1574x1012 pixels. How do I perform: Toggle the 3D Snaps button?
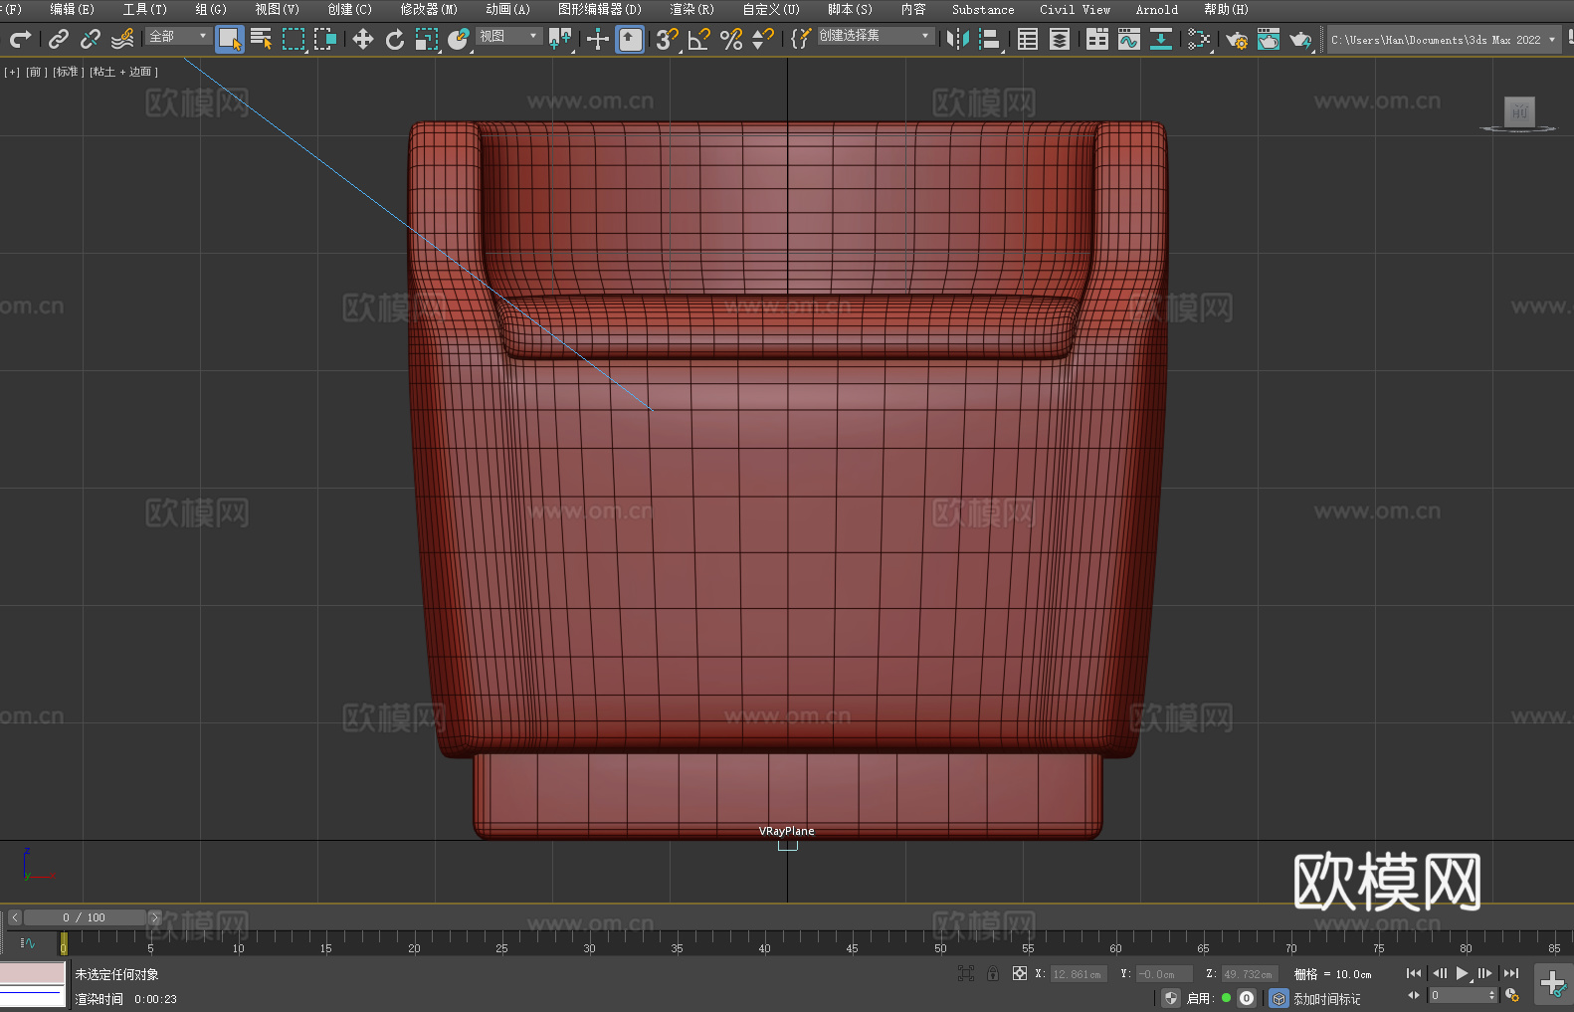point(668,39)
